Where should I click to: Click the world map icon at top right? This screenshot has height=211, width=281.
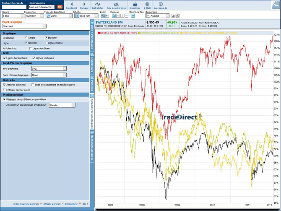(276, 5)
